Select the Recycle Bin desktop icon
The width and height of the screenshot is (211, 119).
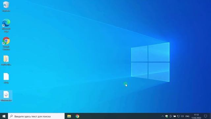tap(6, 6)
